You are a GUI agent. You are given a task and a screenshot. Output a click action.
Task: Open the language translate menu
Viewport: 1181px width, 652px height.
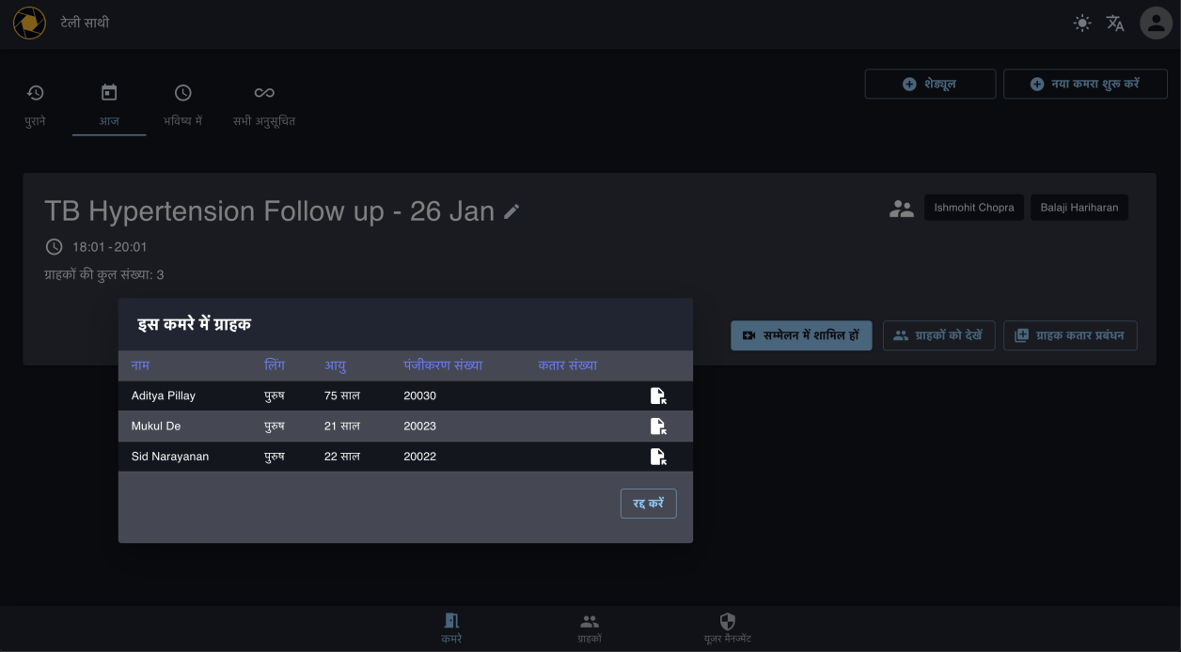coord(1115,23)
